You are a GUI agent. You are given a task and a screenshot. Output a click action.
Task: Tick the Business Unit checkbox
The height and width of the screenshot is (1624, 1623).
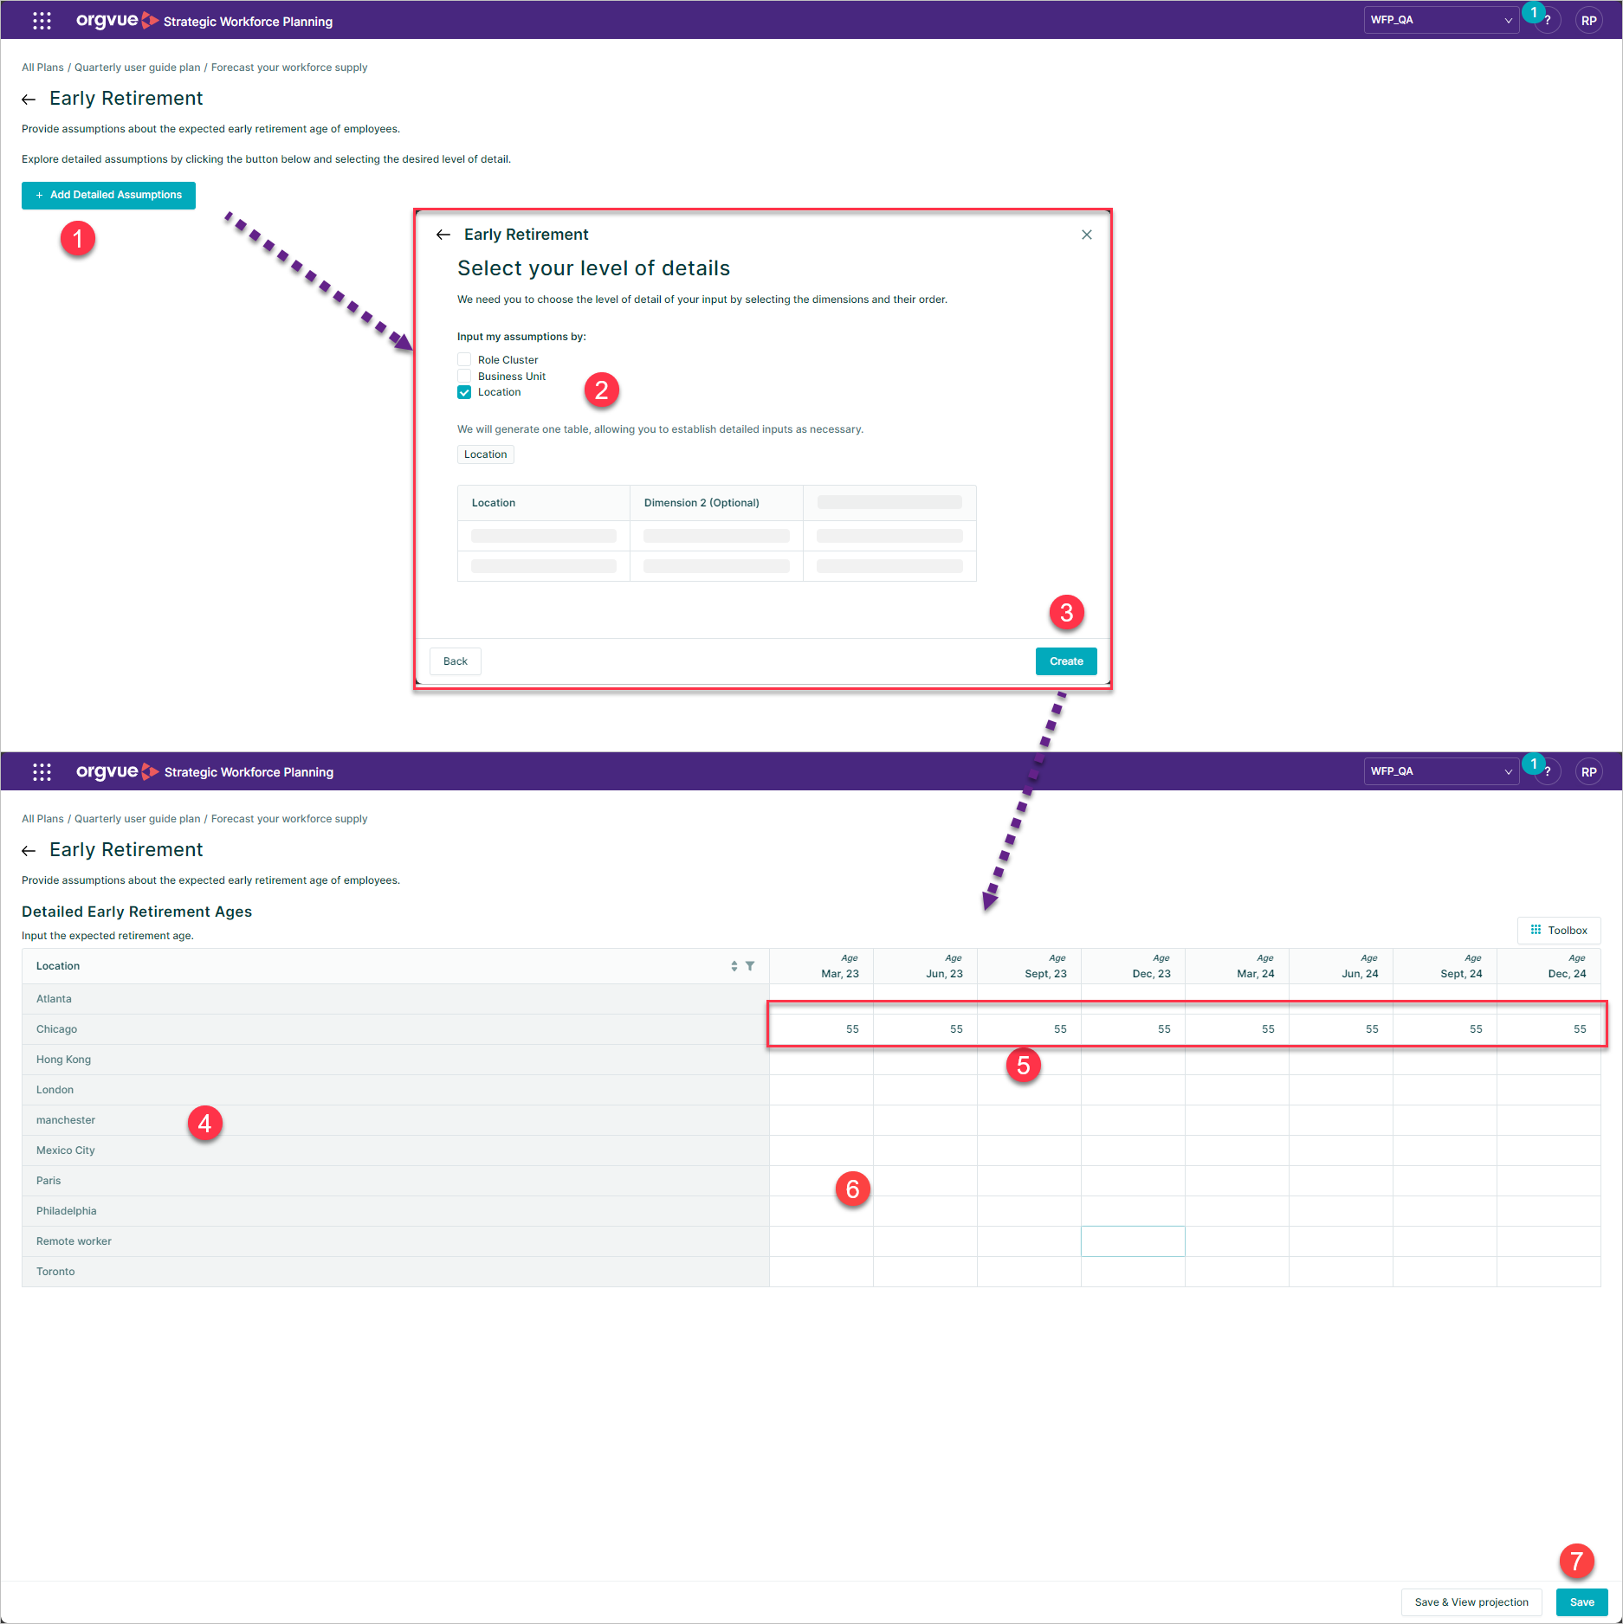point(464,376)
